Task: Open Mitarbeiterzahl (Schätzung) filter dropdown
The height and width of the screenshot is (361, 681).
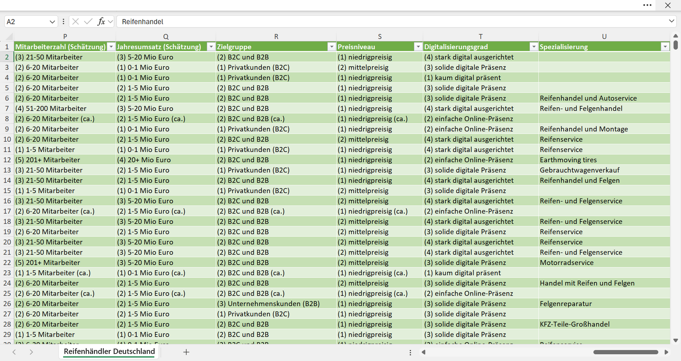Action: (111, 47)
